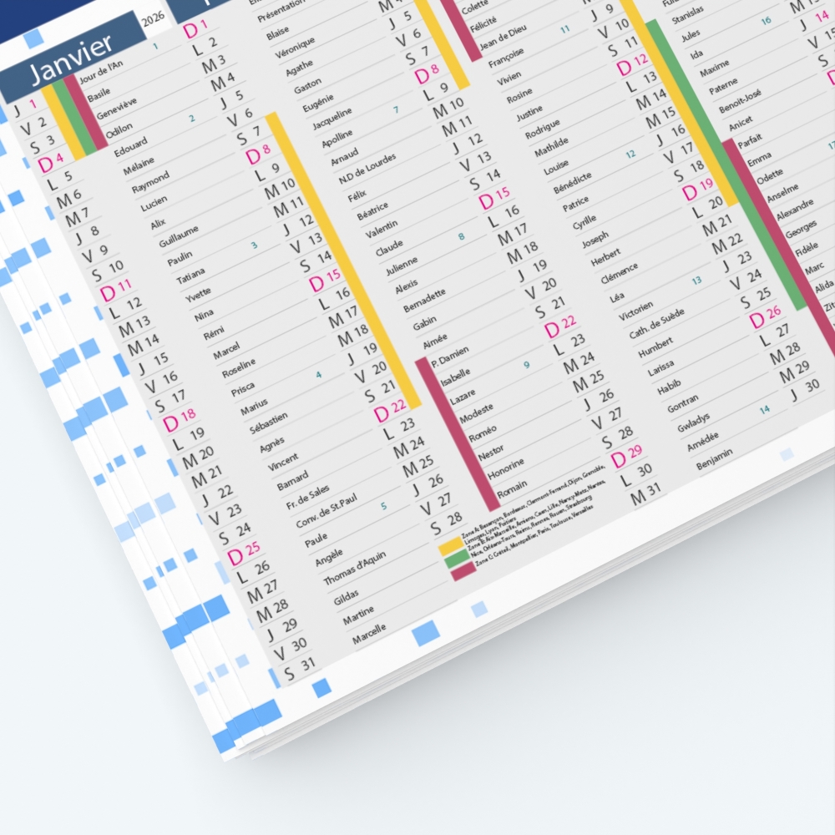835x835 pixels.
Task: Pick the red Zone C legend swatch
Action: (463, 571)
